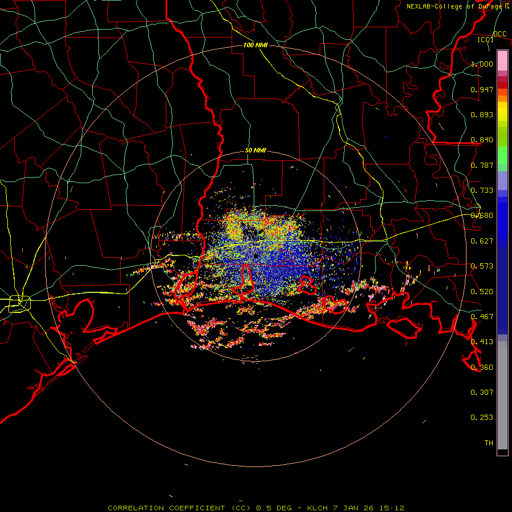Click the 100 NMI range ring label

tap(255, 45)
